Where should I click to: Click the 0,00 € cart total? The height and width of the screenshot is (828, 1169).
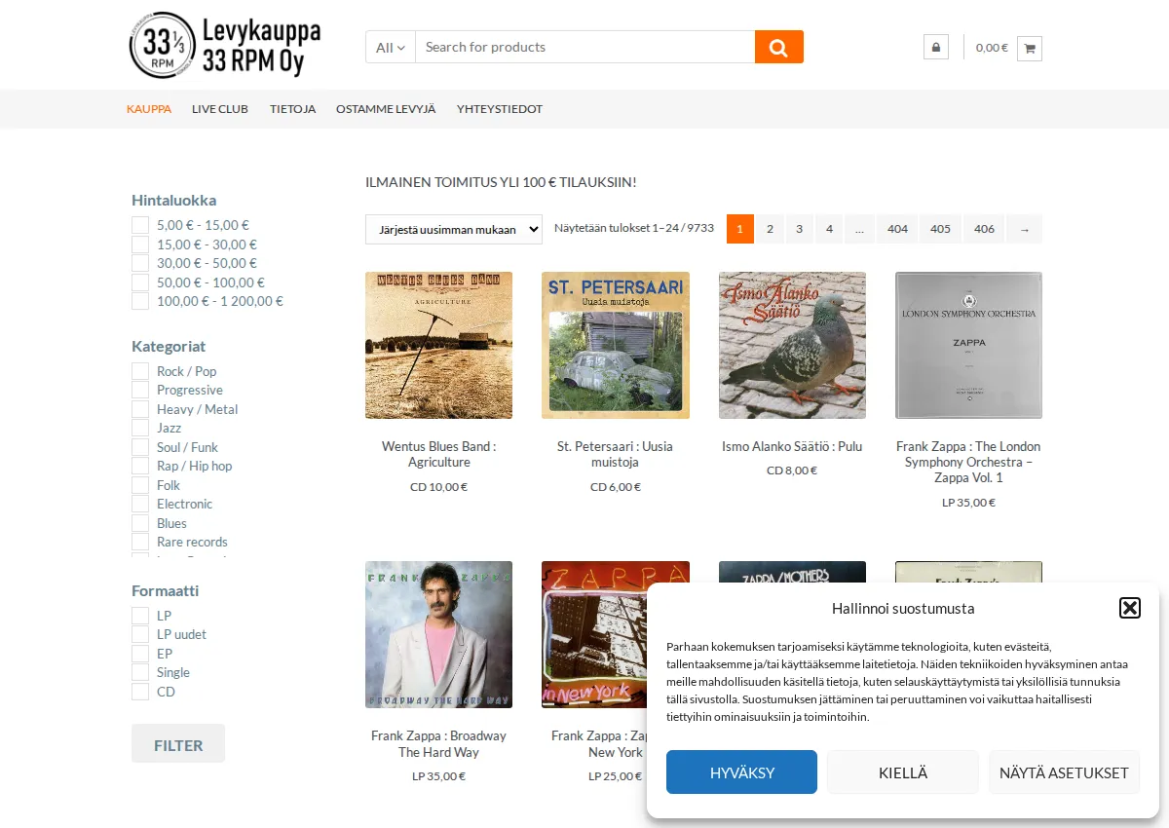pyautogui.click(x=992, y=48)
